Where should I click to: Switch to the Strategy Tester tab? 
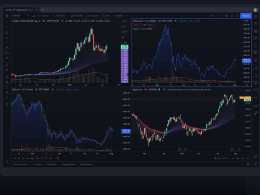pyautogui.click(x=68, y=164)
